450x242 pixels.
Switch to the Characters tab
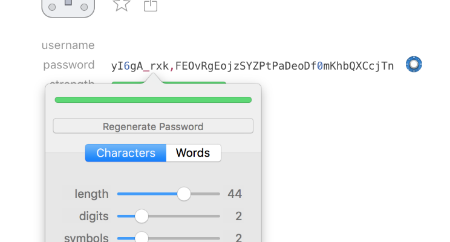tap(126, 153)
